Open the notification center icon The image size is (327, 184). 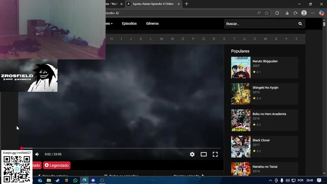tap(319, 180)
